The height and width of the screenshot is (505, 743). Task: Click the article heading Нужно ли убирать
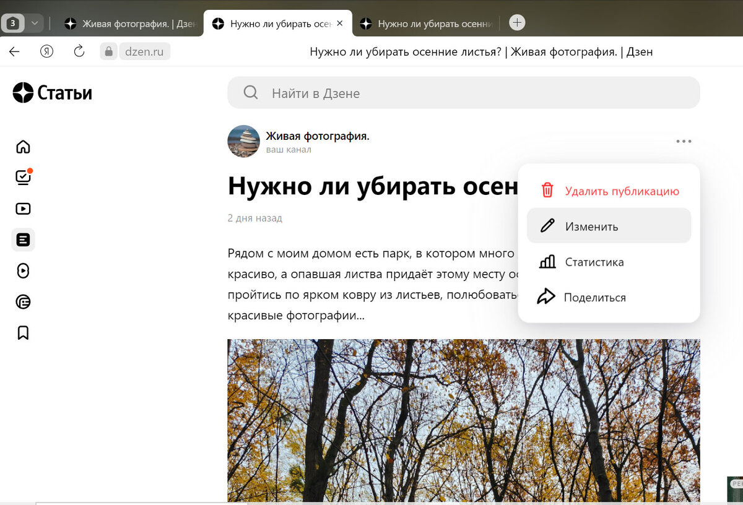coord(372,186)
